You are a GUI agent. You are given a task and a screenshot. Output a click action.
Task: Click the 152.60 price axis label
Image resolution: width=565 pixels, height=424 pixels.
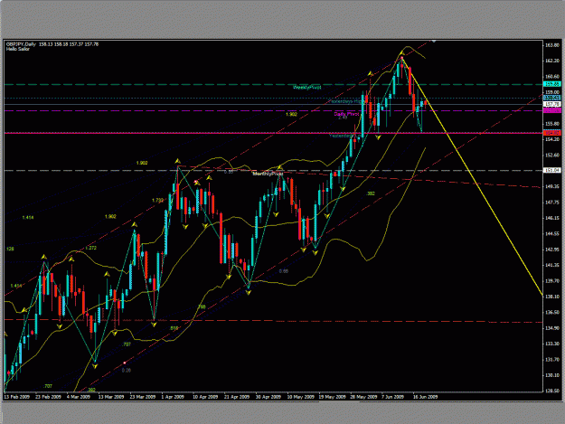552,155
